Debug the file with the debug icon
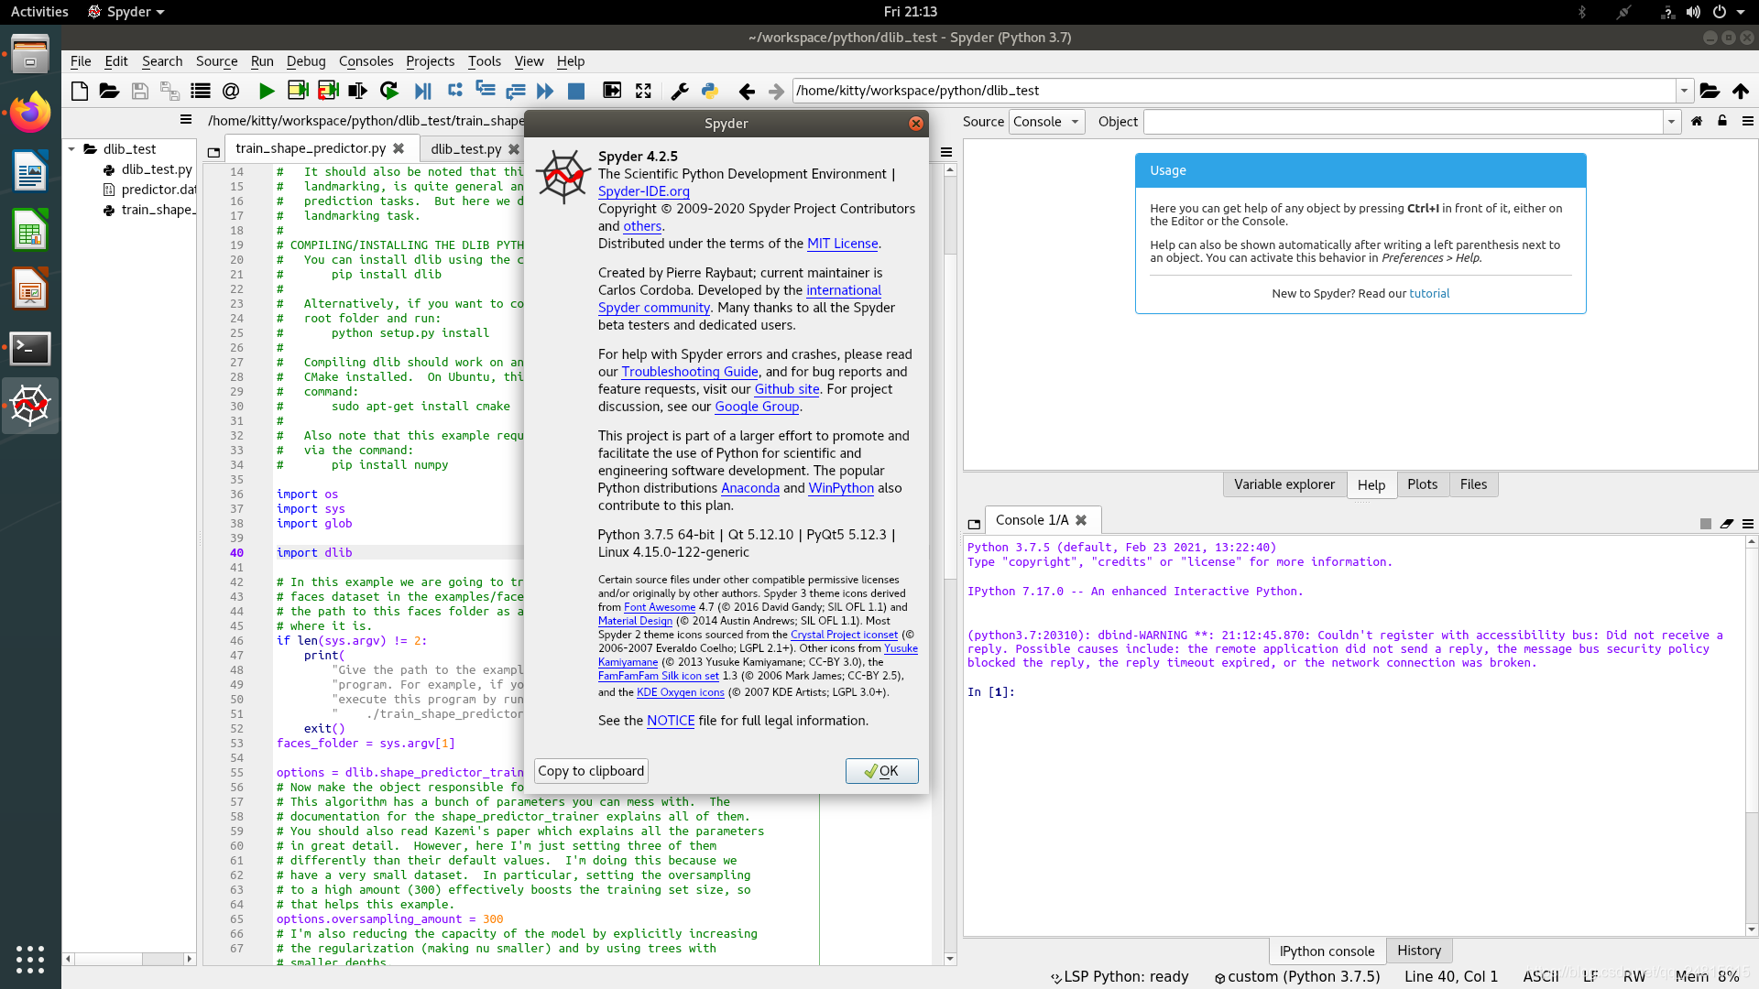This screenshot has width=1759, height=989. [422, 91]
